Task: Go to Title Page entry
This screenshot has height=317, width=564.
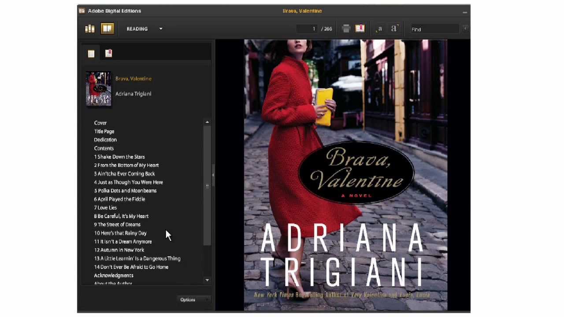Action: point(104,131)
